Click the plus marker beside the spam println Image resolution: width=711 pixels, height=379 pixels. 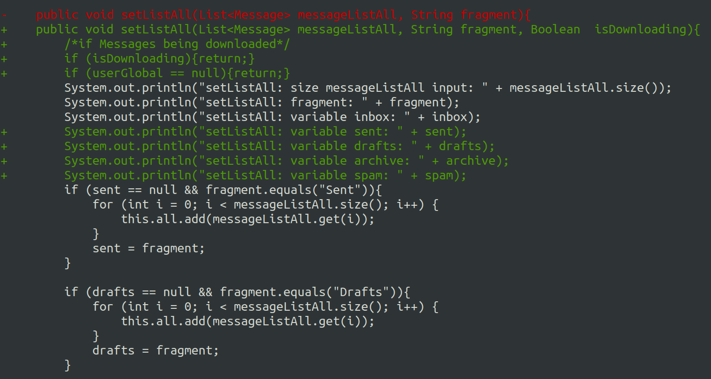[4, 176]
